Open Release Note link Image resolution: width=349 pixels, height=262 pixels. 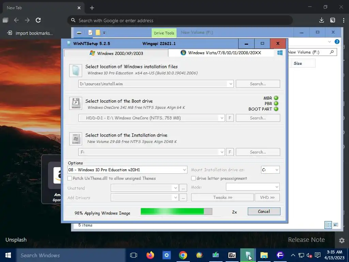click(x=306, y=240)
